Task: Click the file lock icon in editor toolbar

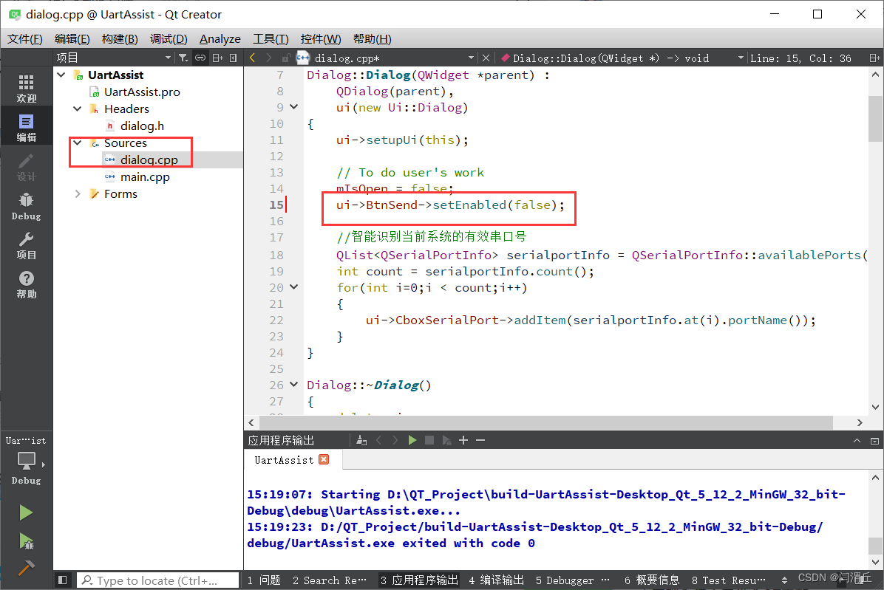Action: [286, 58]
